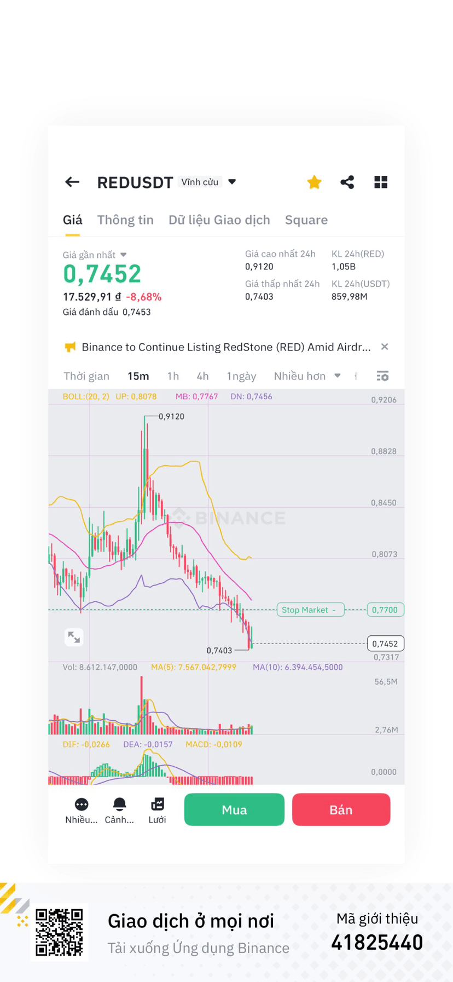453x982 pixels.
Task: Switch to the Thông tin tab
Action: pos(125,220)
